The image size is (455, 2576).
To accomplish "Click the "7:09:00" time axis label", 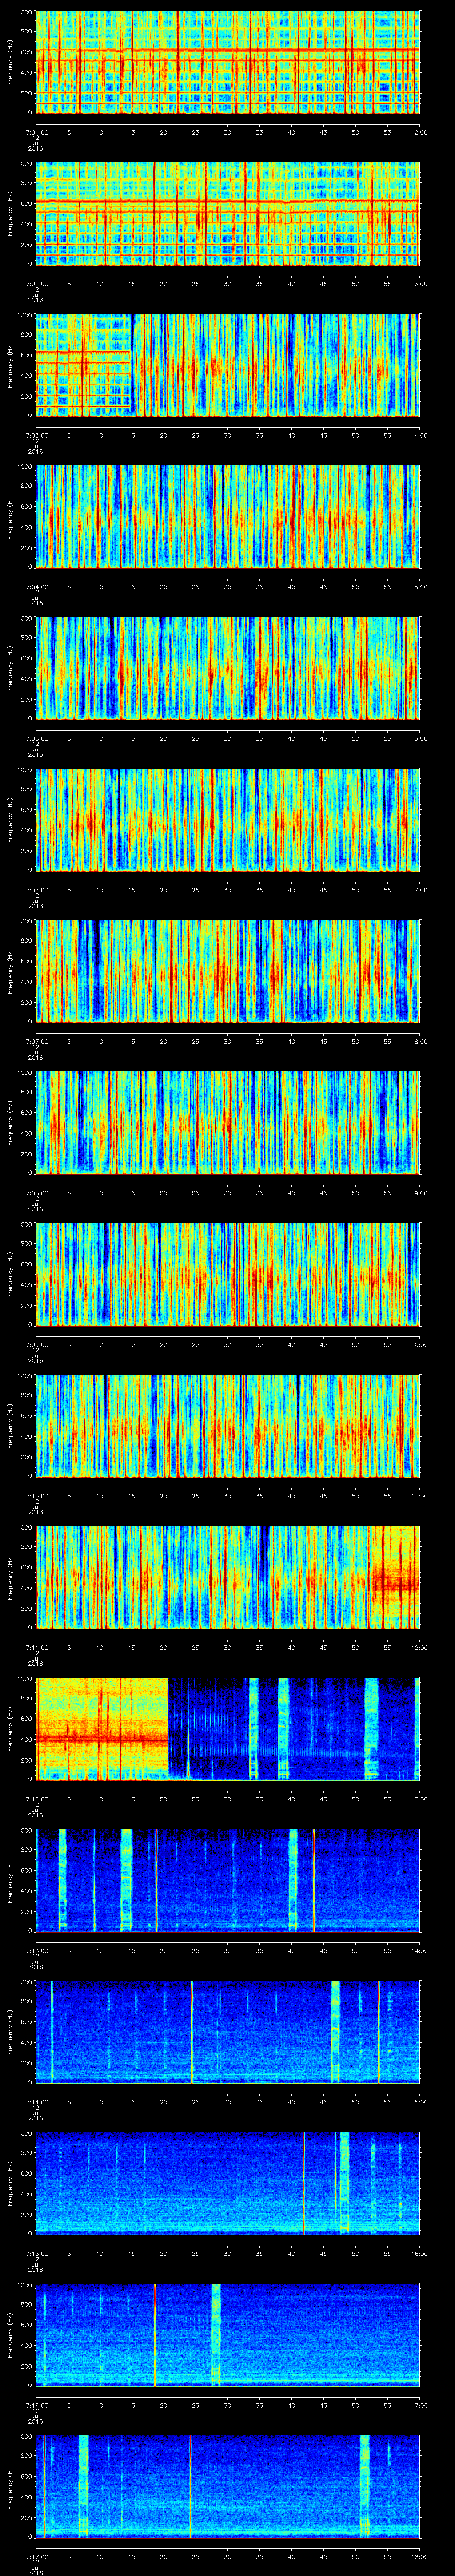I will [36, 1344].
